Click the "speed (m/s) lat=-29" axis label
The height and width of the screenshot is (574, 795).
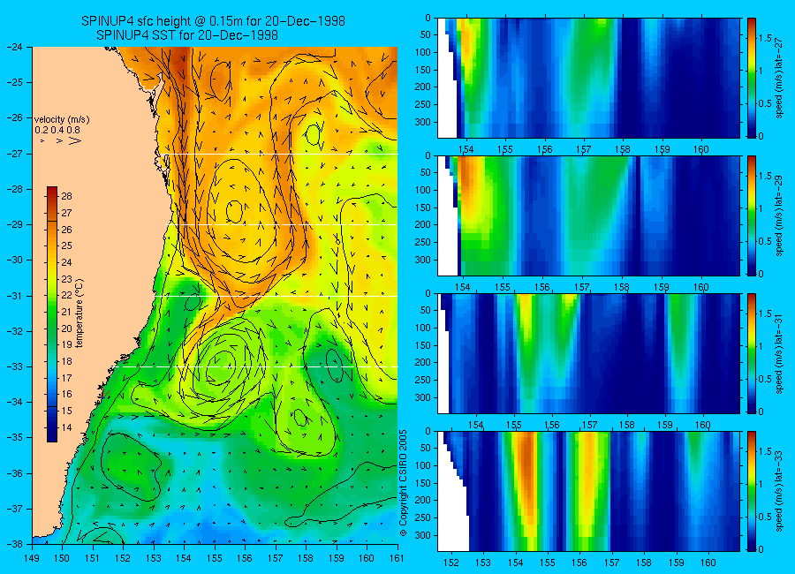780,216
